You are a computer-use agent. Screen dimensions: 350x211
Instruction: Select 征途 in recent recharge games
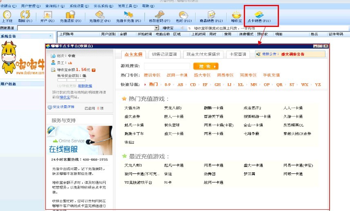(x=168, y=174)
